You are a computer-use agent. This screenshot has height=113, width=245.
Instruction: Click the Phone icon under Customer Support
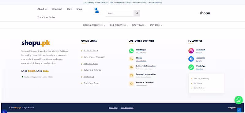[131, 59]
